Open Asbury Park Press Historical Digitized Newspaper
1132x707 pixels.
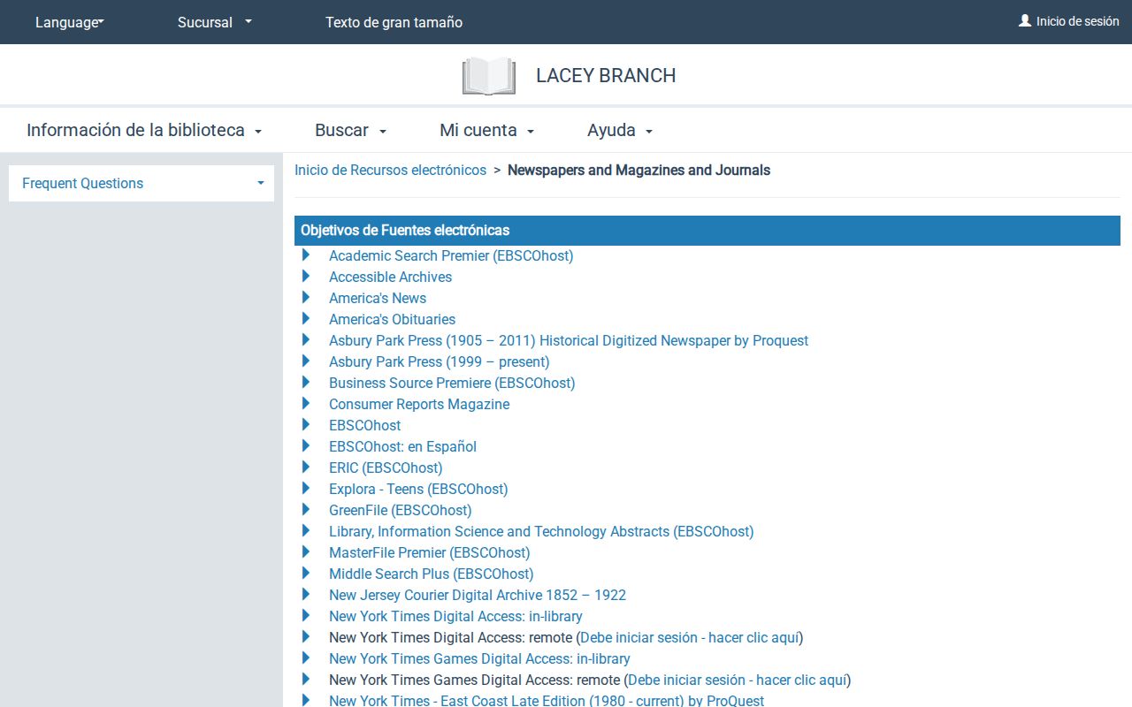569,340
